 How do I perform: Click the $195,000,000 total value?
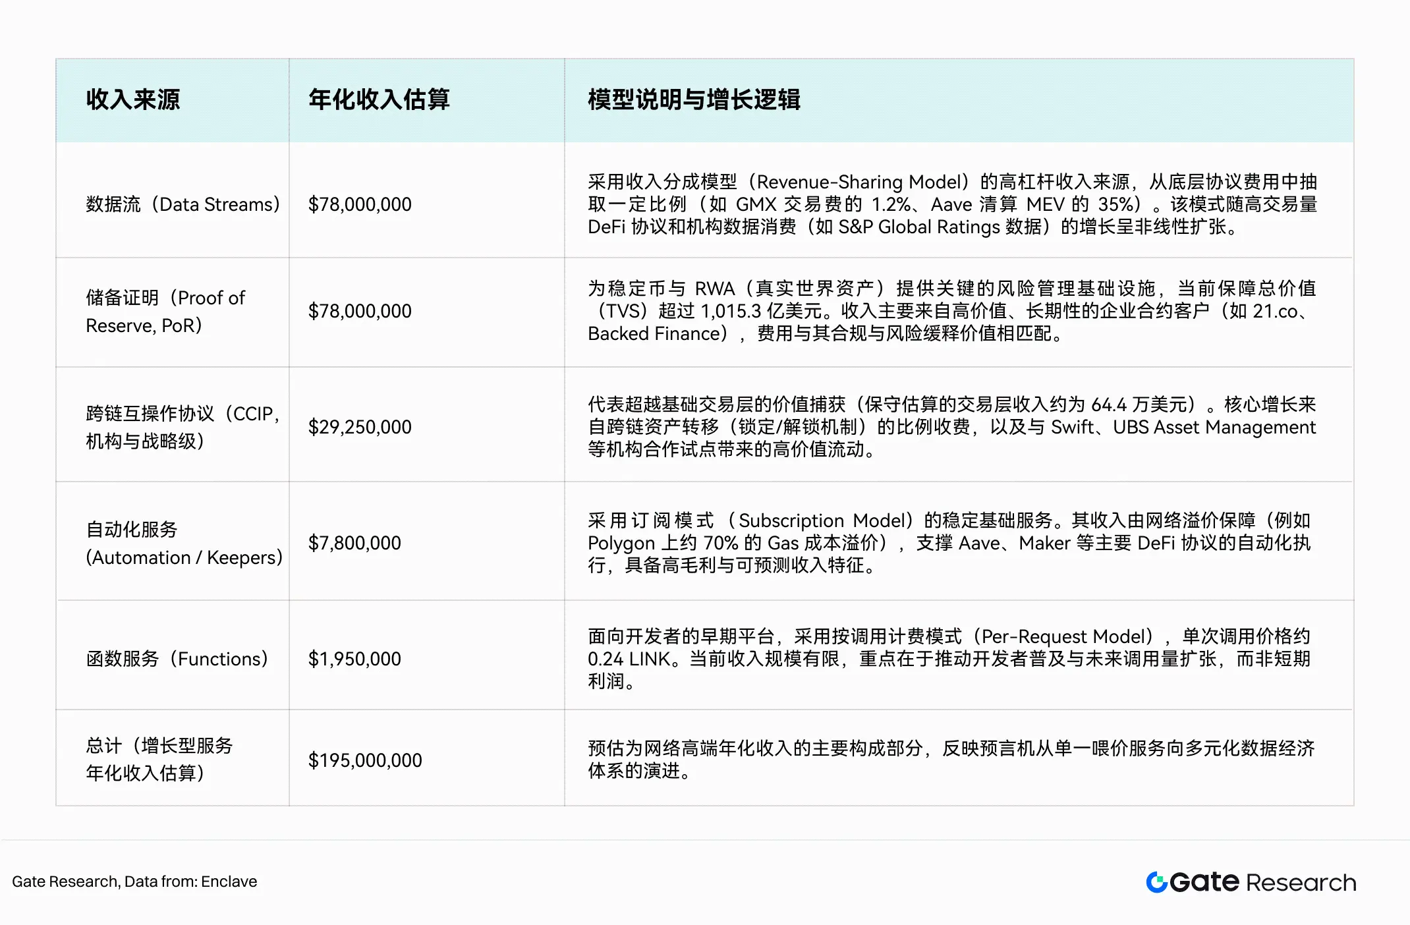click(x=365, y=760)
